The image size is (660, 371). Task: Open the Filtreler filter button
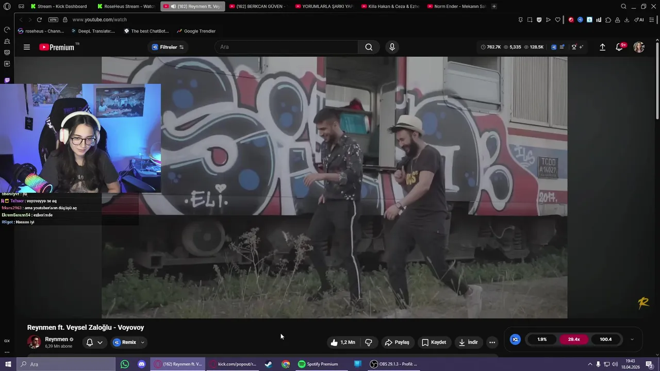pos(168,47)
